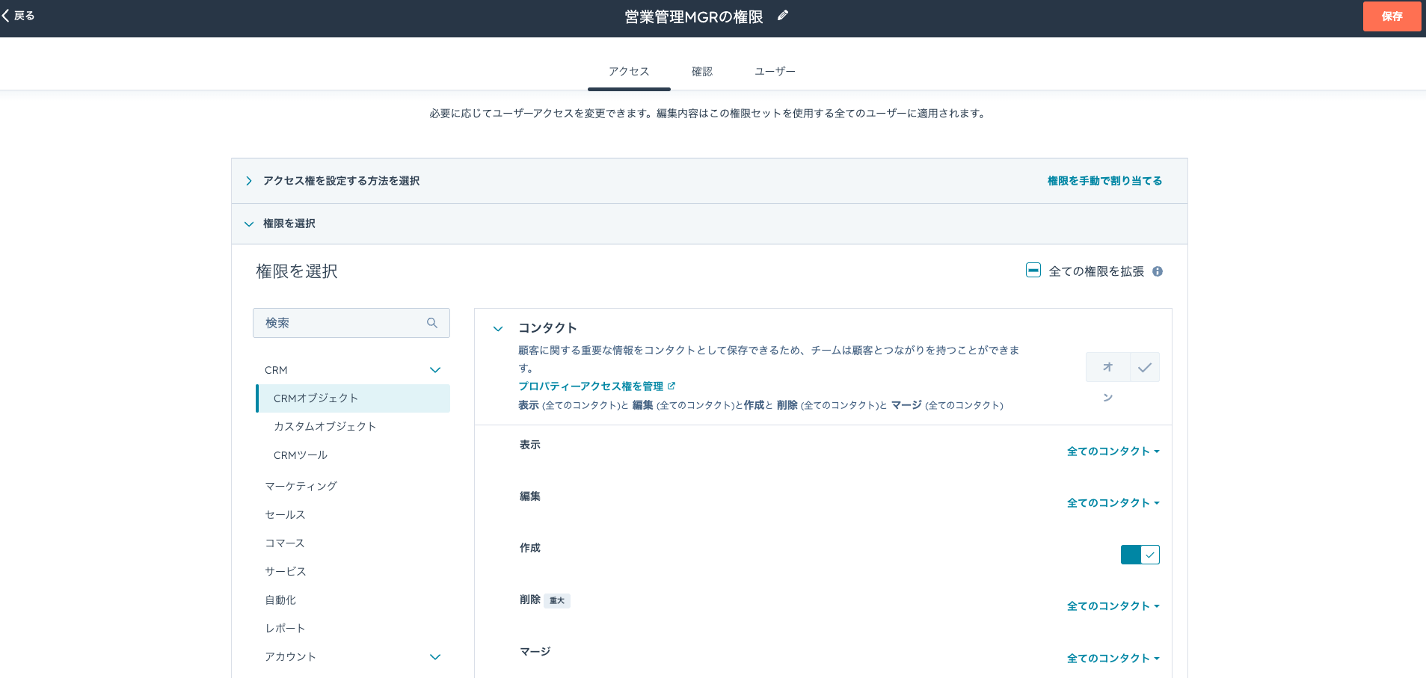
Task: Click the 検索 input field
Action: pos(340,323)
